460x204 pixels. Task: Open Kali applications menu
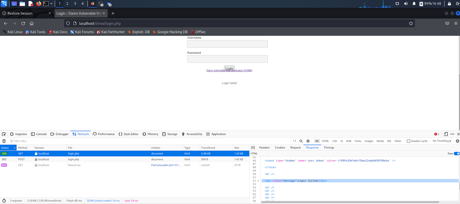coord(4,4)
